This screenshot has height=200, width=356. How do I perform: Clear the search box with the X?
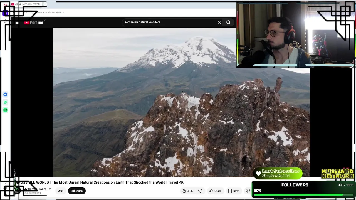point(219,22)
